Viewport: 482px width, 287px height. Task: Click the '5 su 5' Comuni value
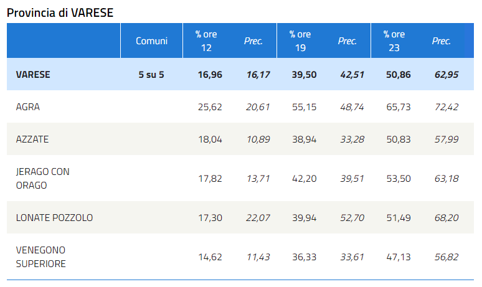(x=152, y=75)
